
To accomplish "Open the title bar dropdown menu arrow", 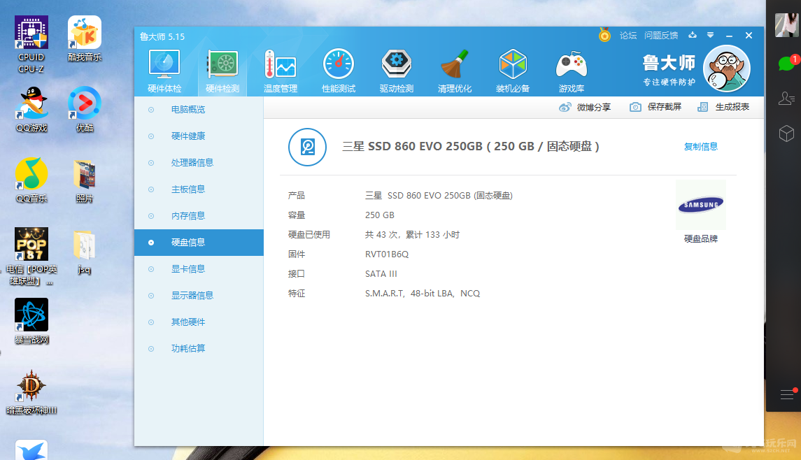I will 710,35.
